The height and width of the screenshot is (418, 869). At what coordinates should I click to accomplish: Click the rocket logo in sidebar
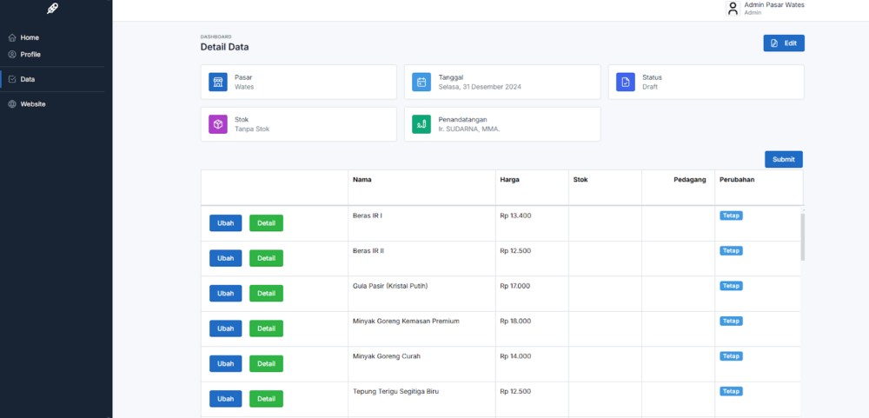click(x=53, y=9)
